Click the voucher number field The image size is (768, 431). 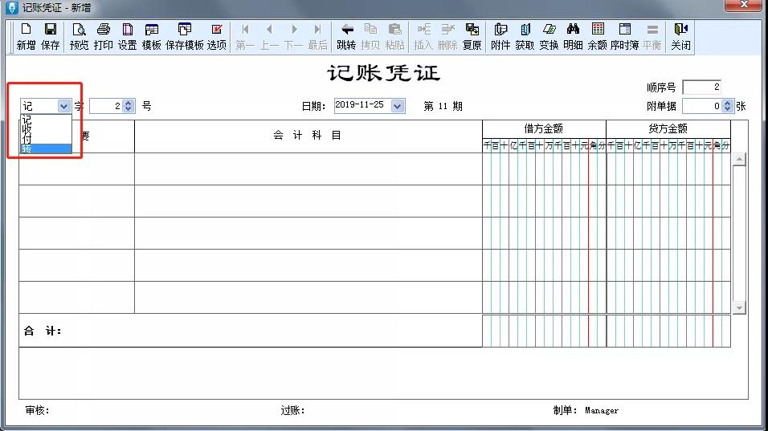pyautogui.click(x=106, y=106)
